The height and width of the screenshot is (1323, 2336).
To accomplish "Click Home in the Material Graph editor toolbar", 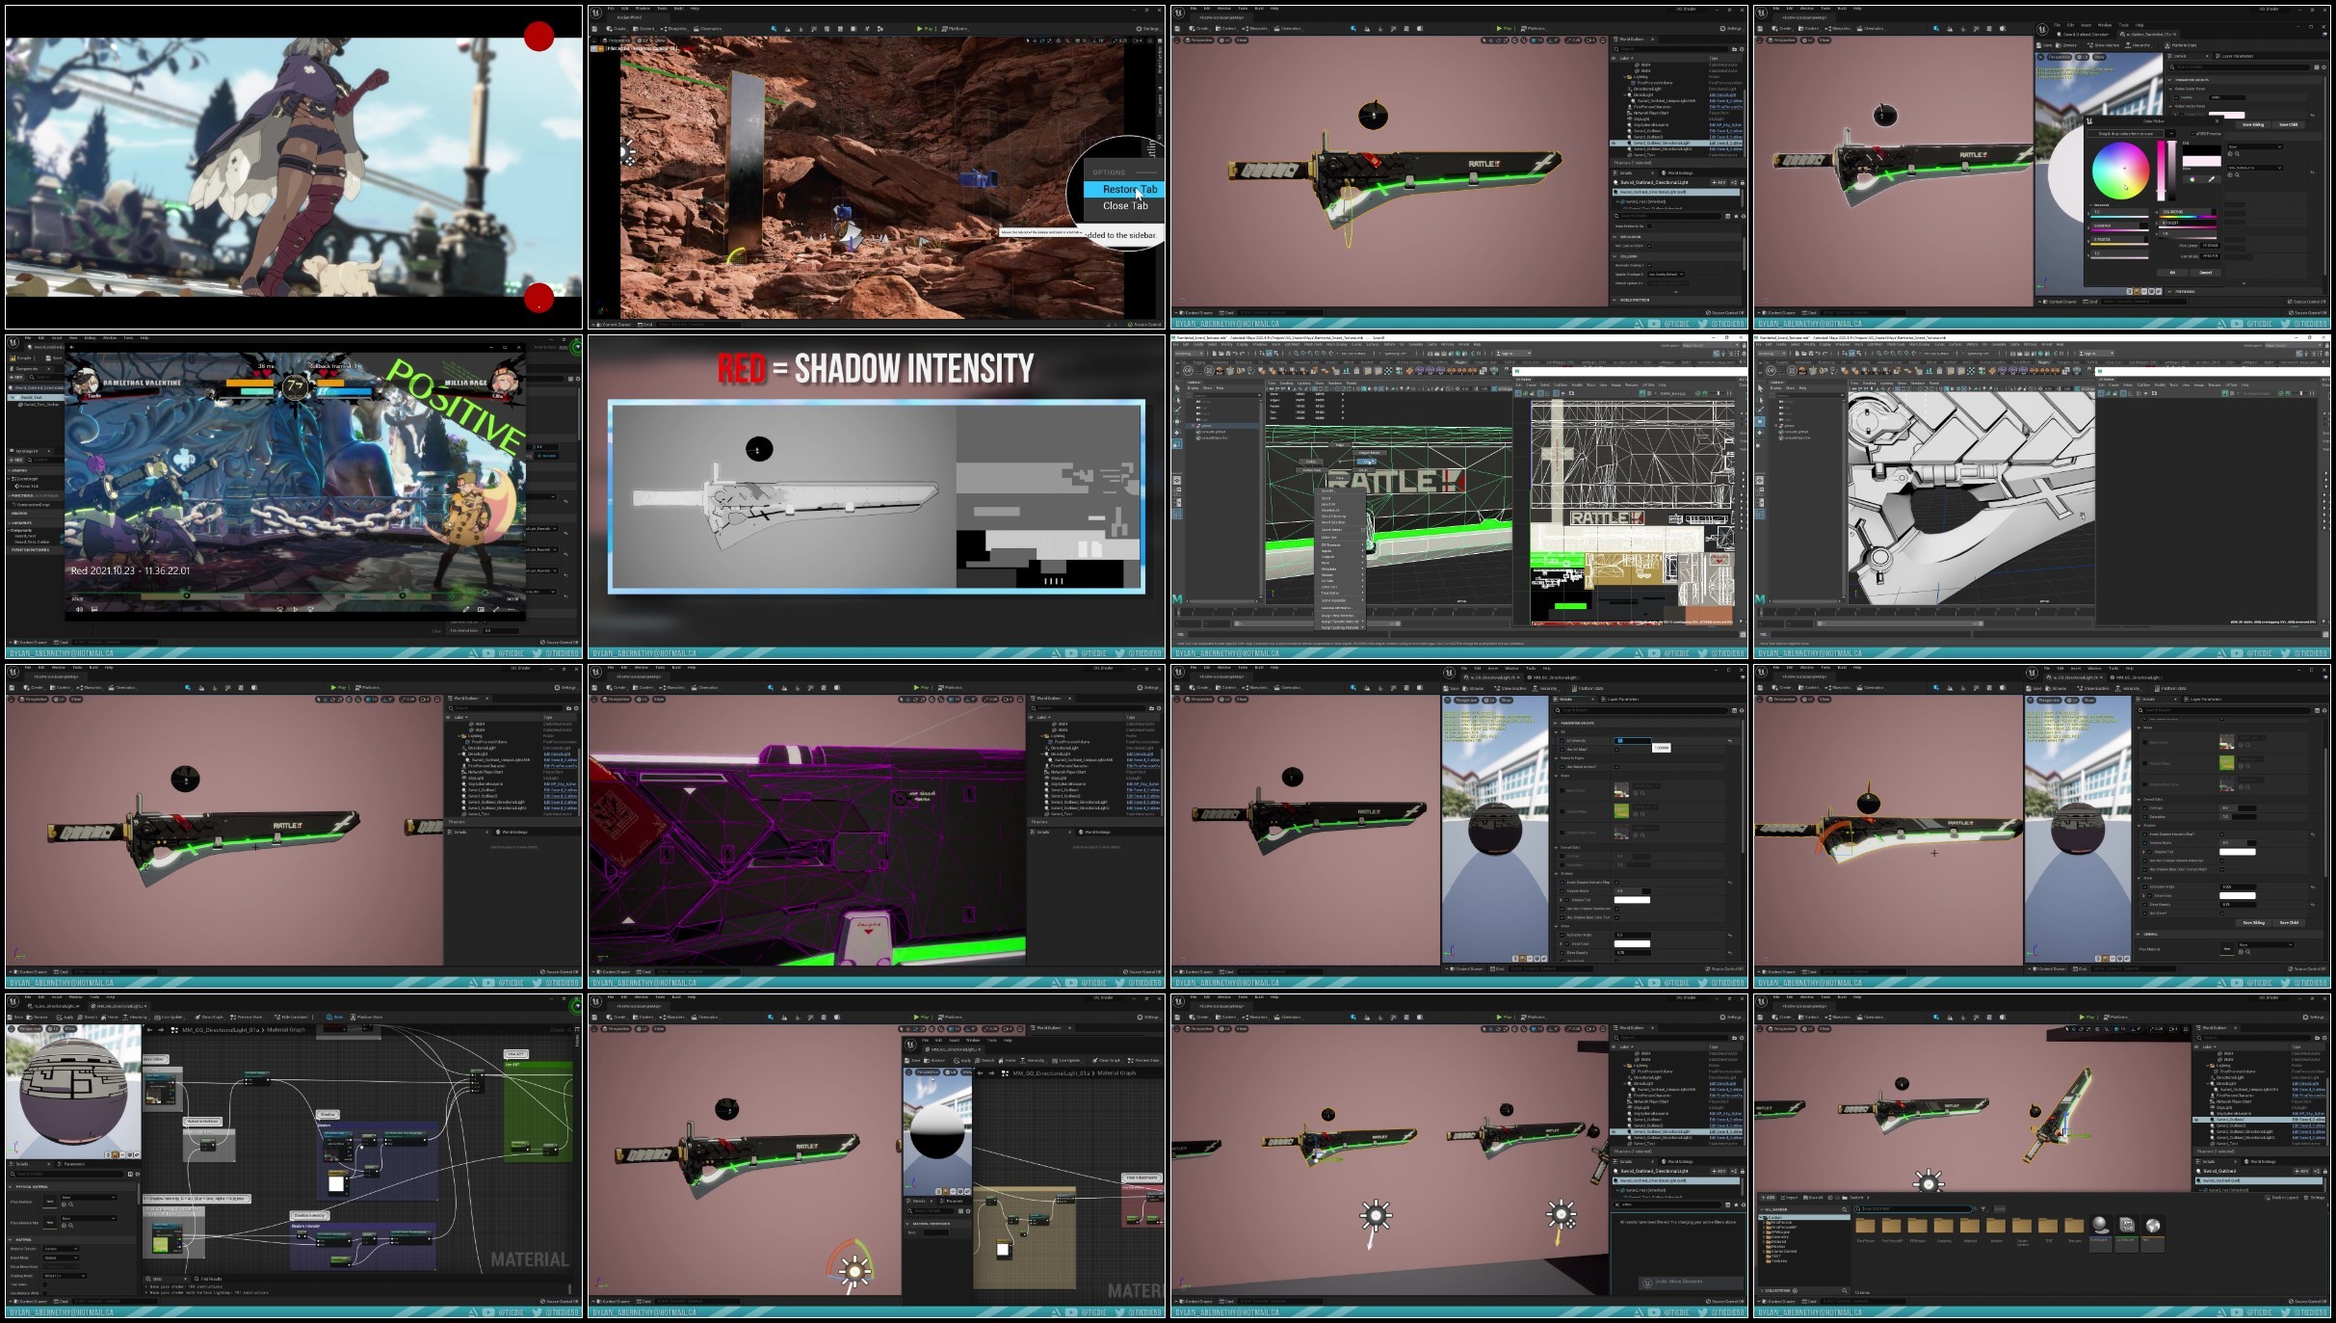I will pyautogui.click(x=110, y=1017).
